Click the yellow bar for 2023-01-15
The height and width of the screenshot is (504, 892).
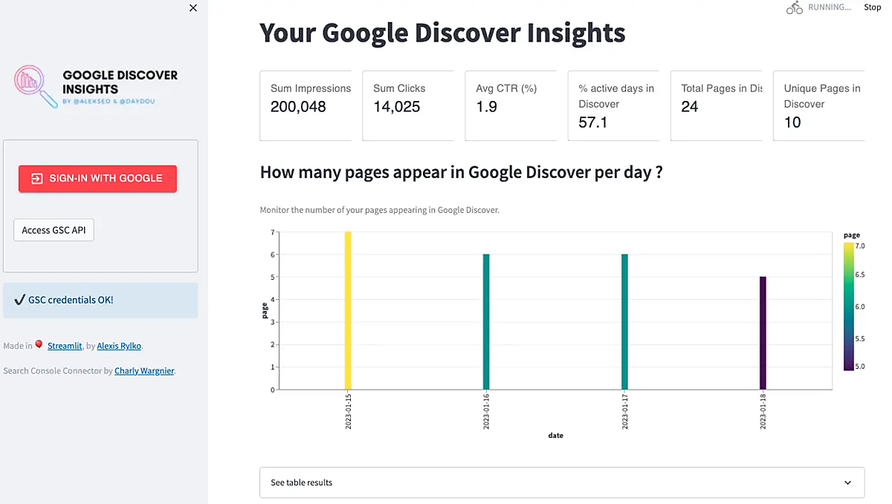(x=348, y=310)
